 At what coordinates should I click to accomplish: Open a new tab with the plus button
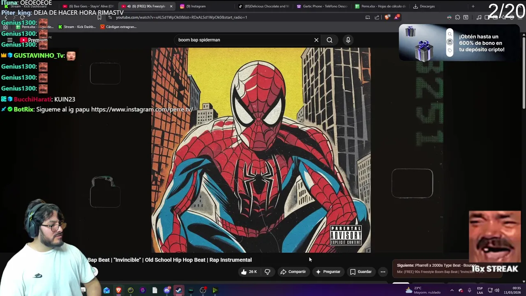pyautogui.click(x=473, y=6)
